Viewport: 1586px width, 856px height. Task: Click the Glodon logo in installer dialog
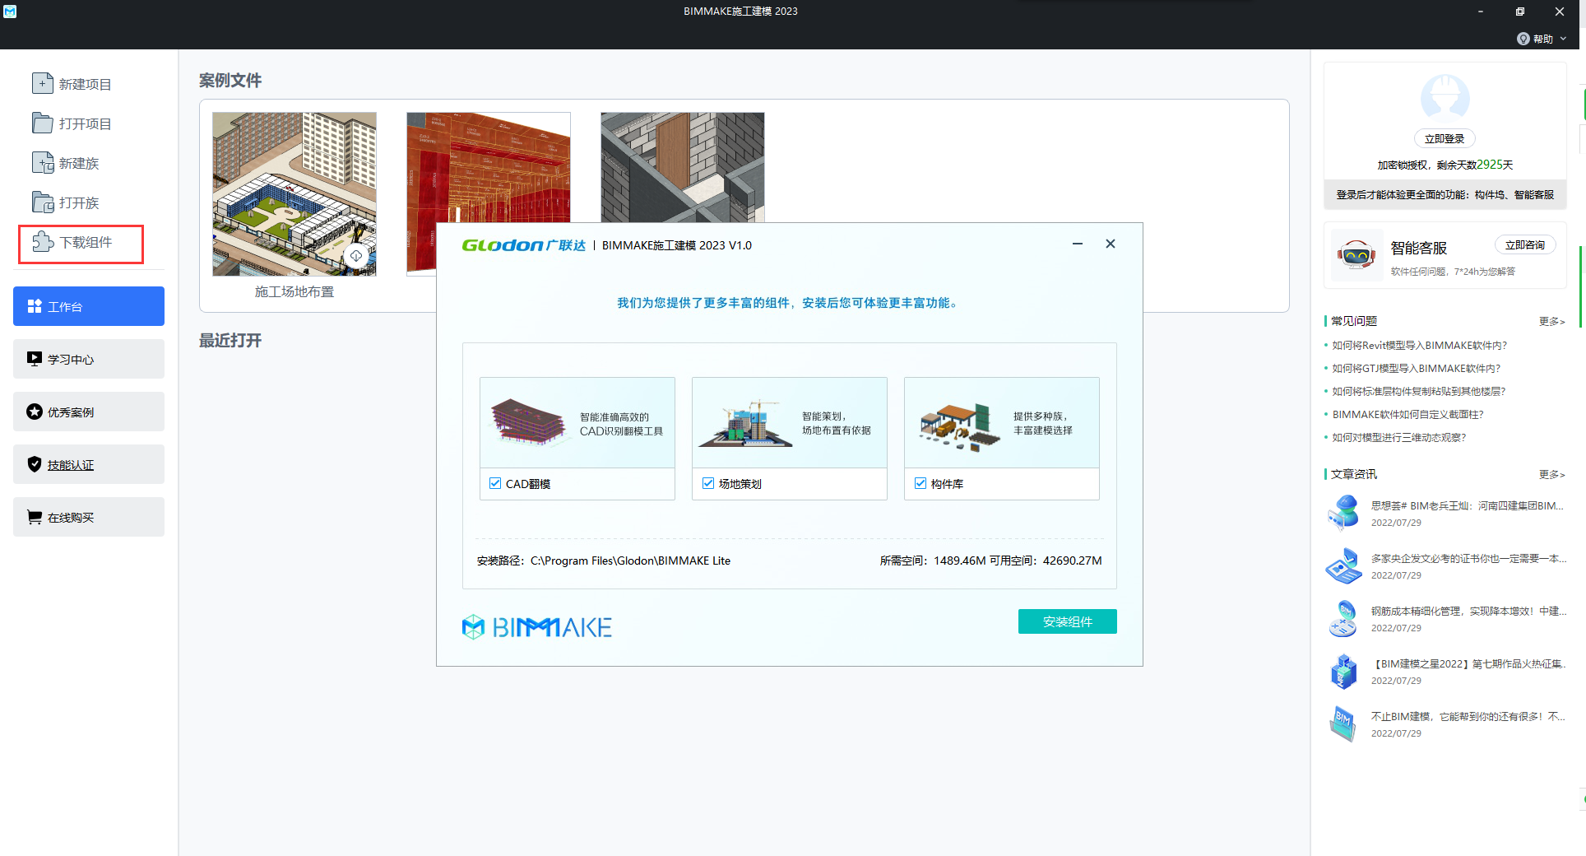[x=523, y=245]
